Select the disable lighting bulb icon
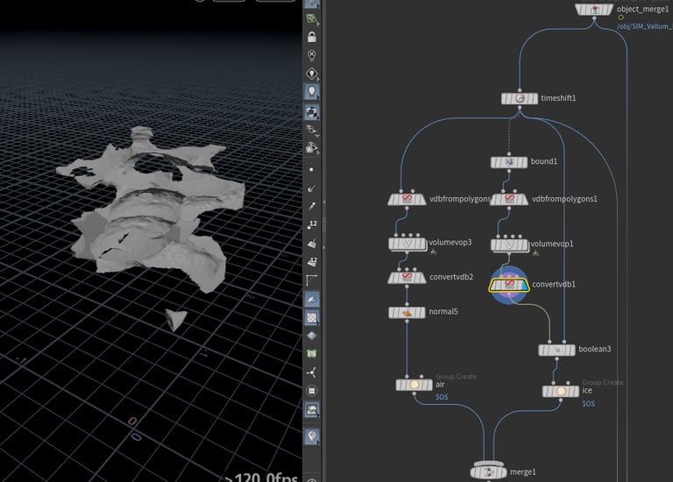 point(312,55)
